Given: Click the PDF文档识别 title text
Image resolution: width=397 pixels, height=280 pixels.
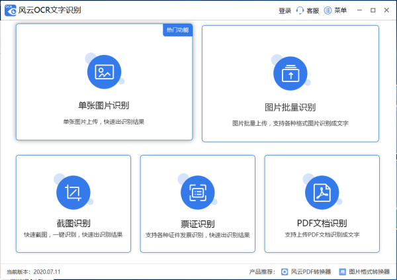Looking at the screenshot, I should click(x=322, y=223).
